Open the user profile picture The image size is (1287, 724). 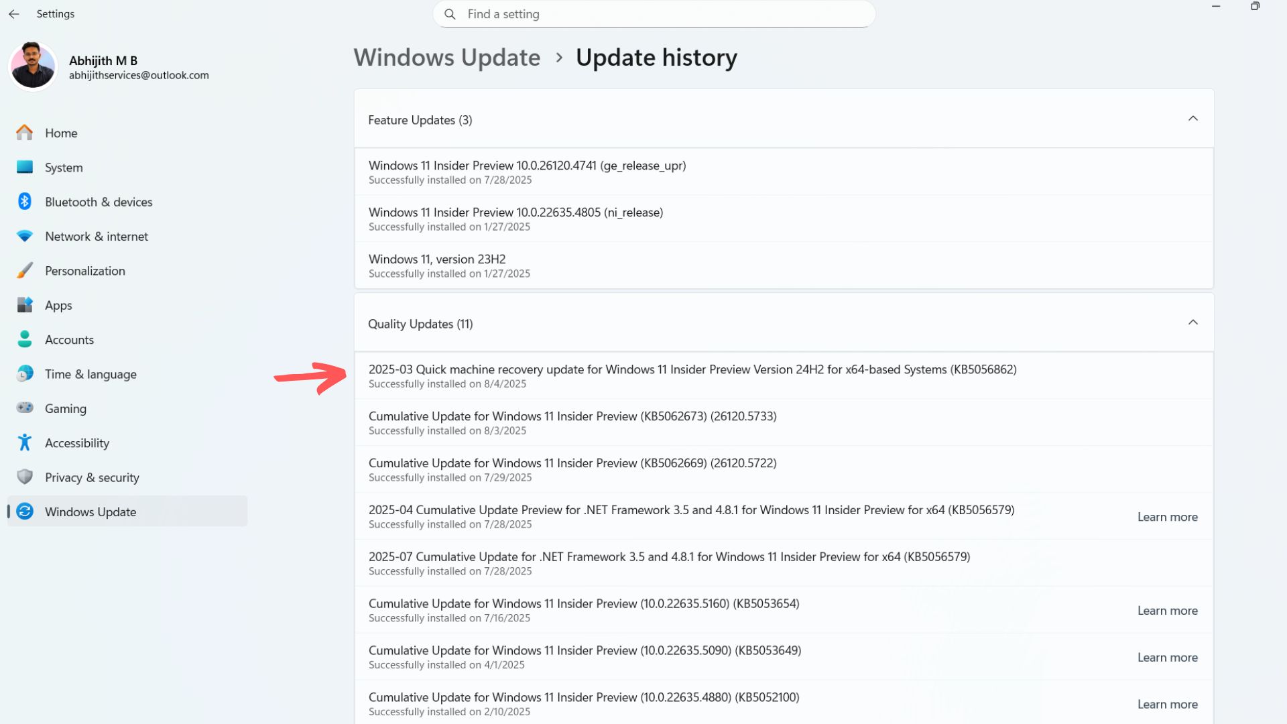(33, 66)
